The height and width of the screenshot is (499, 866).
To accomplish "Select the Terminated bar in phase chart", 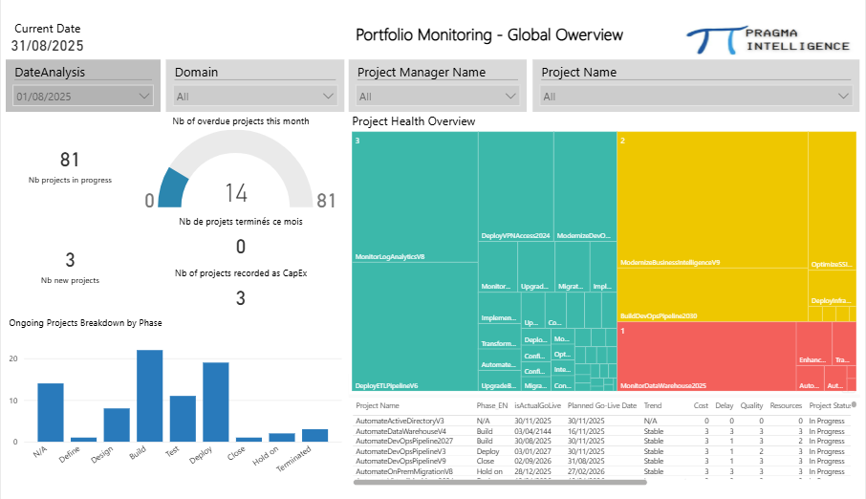I will pyautogui.click(x=314, y=435).
